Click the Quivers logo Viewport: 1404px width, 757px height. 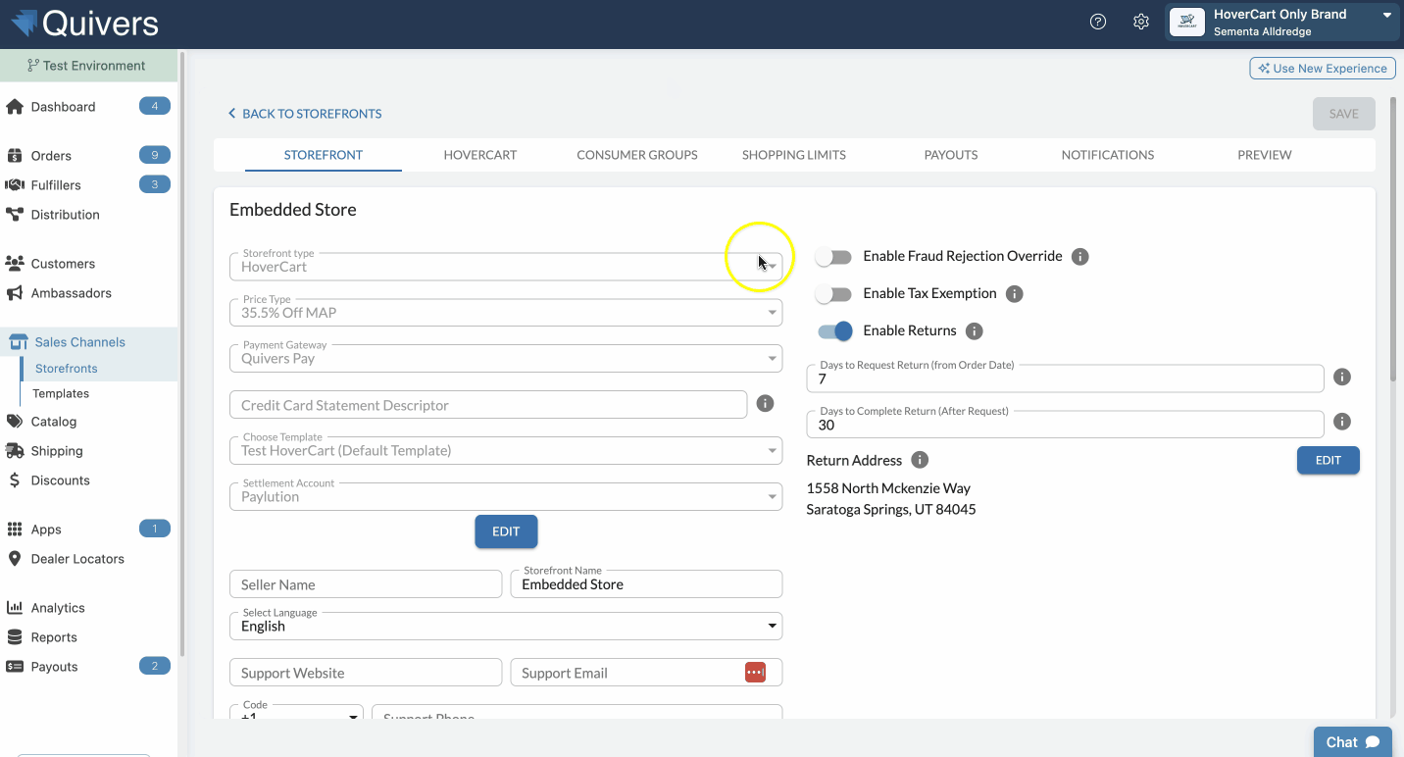[83, 23]
